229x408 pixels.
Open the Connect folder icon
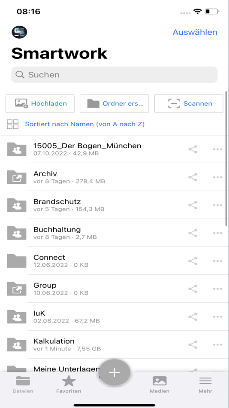coord(17,261)
